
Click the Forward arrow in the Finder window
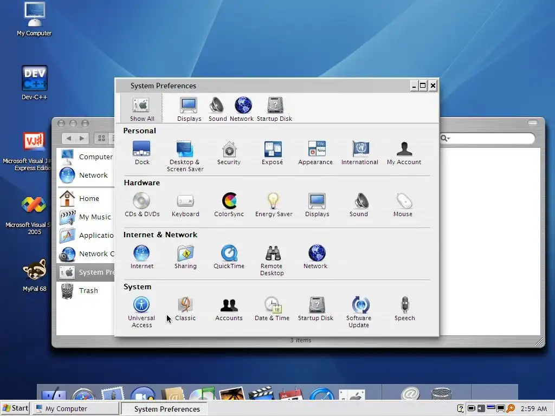pyautogui.click(x=82, y=138)
